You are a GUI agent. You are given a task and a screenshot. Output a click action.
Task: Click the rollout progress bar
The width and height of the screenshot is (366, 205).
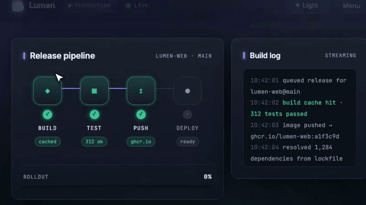click(118, 186)
